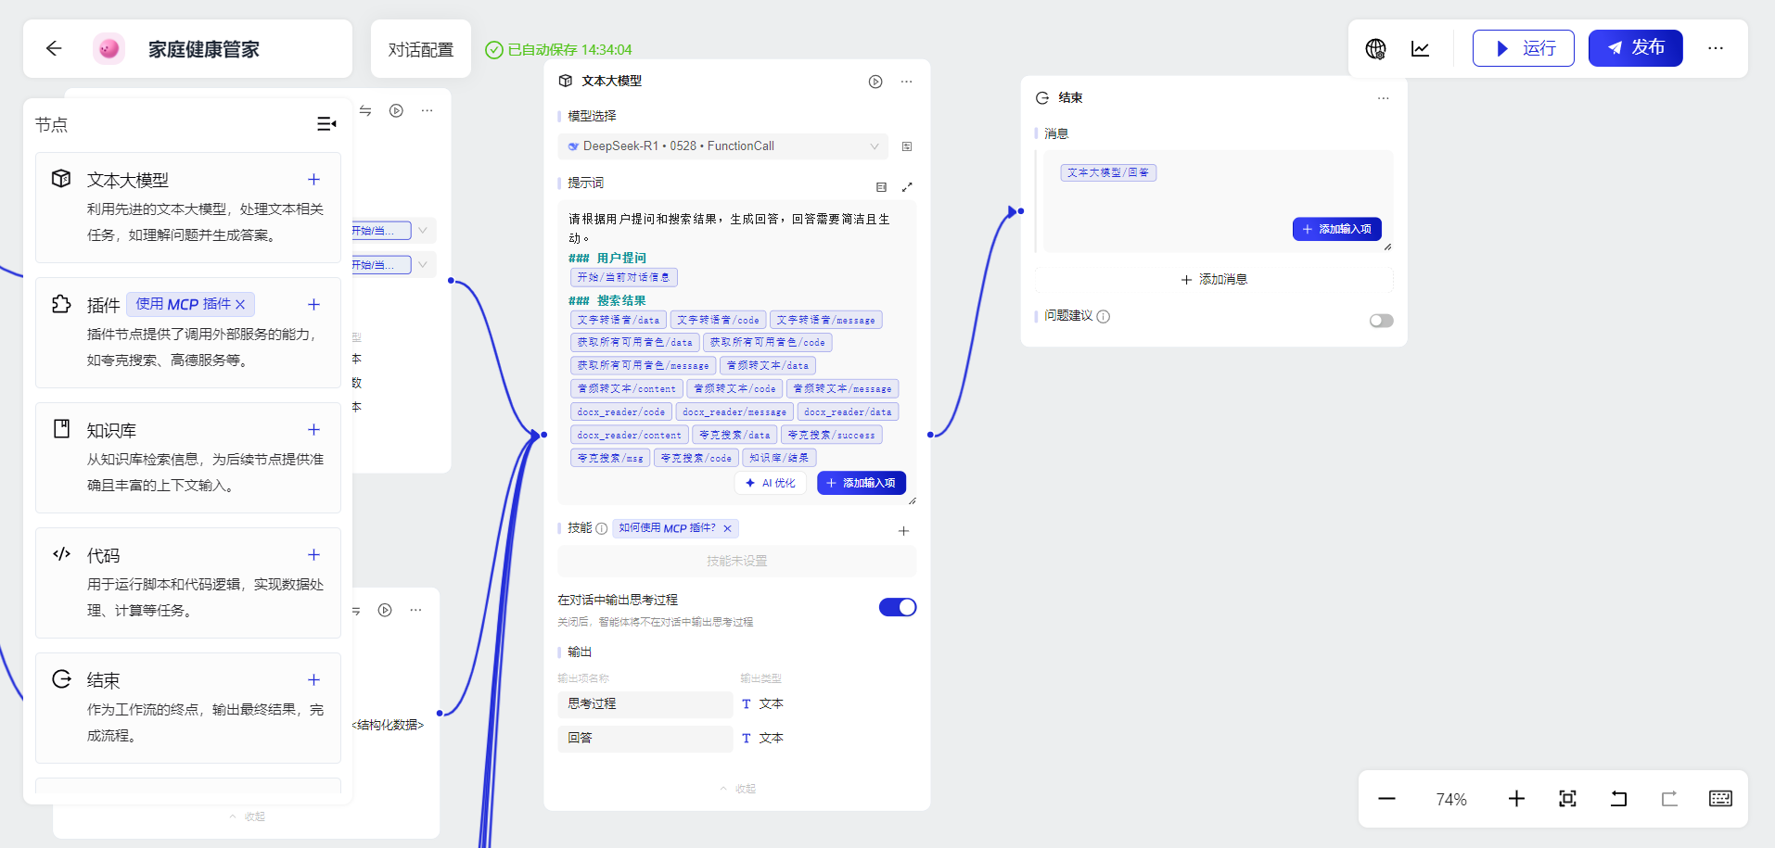Open the 文本大模型 node more menu
The height and width of the screenshot is (848, 1775).
pos(906,82)
